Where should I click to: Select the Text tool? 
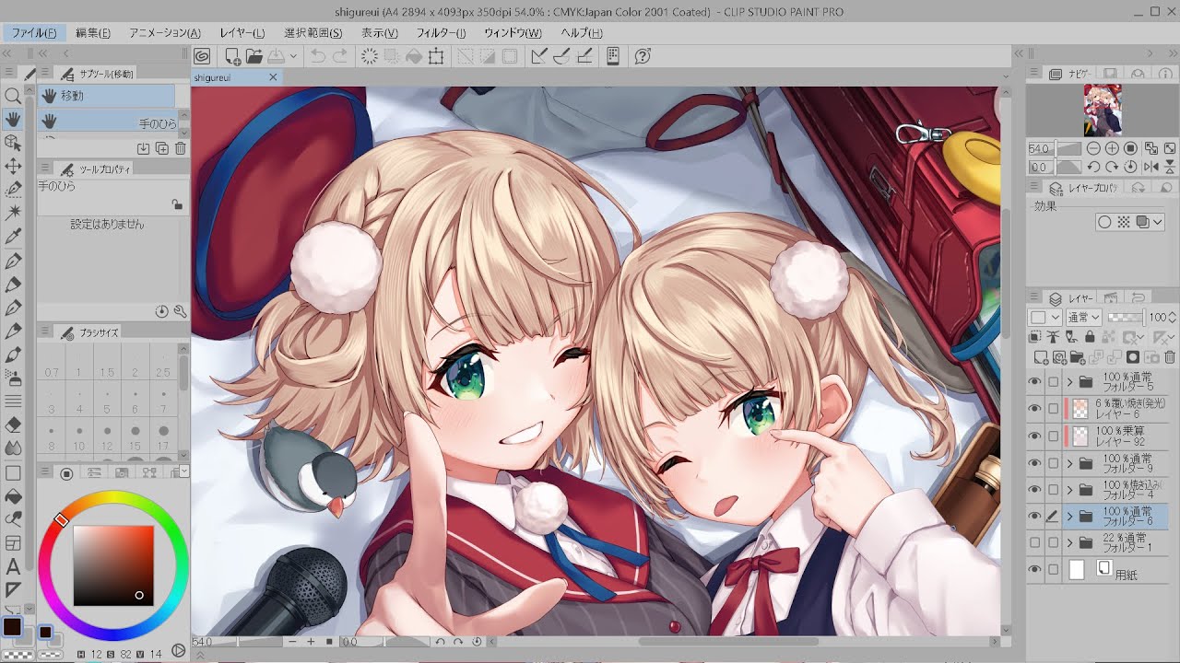point(13,566)
